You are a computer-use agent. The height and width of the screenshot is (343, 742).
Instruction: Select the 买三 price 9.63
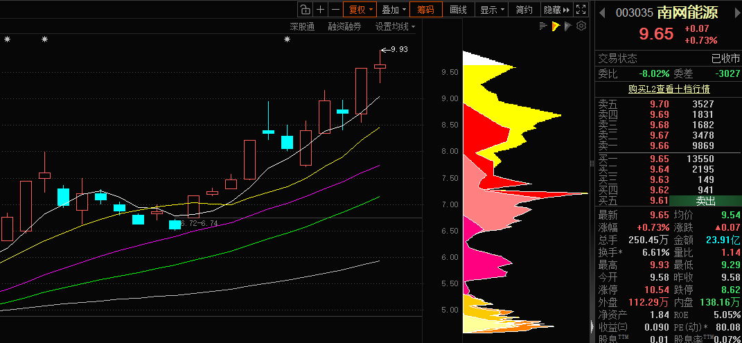(x=659, y=179)
